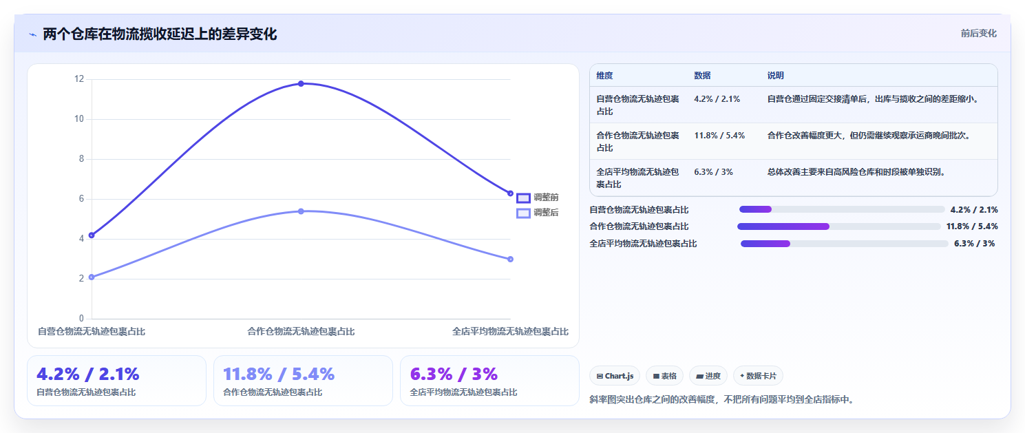Click x-axis label 全店平均物流无轨迹包裹占比 under the chart
The height and width of the screenshot is (433, 1025).
click(510, 332)
